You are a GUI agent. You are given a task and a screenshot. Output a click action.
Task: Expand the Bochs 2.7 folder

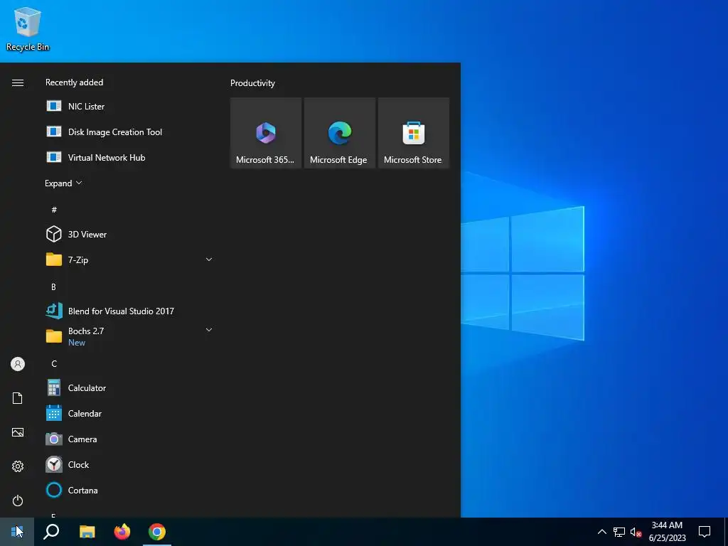[130, 336]
